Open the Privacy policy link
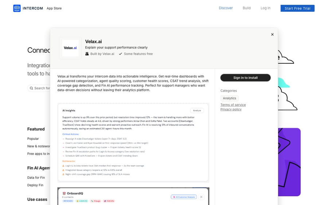 coord(231,109)
